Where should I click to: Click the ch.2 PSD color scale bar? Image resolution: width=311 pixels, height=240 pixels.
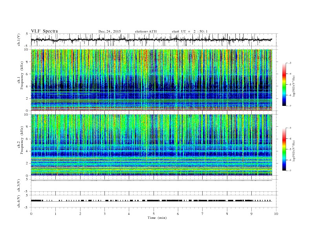(284, 149)
